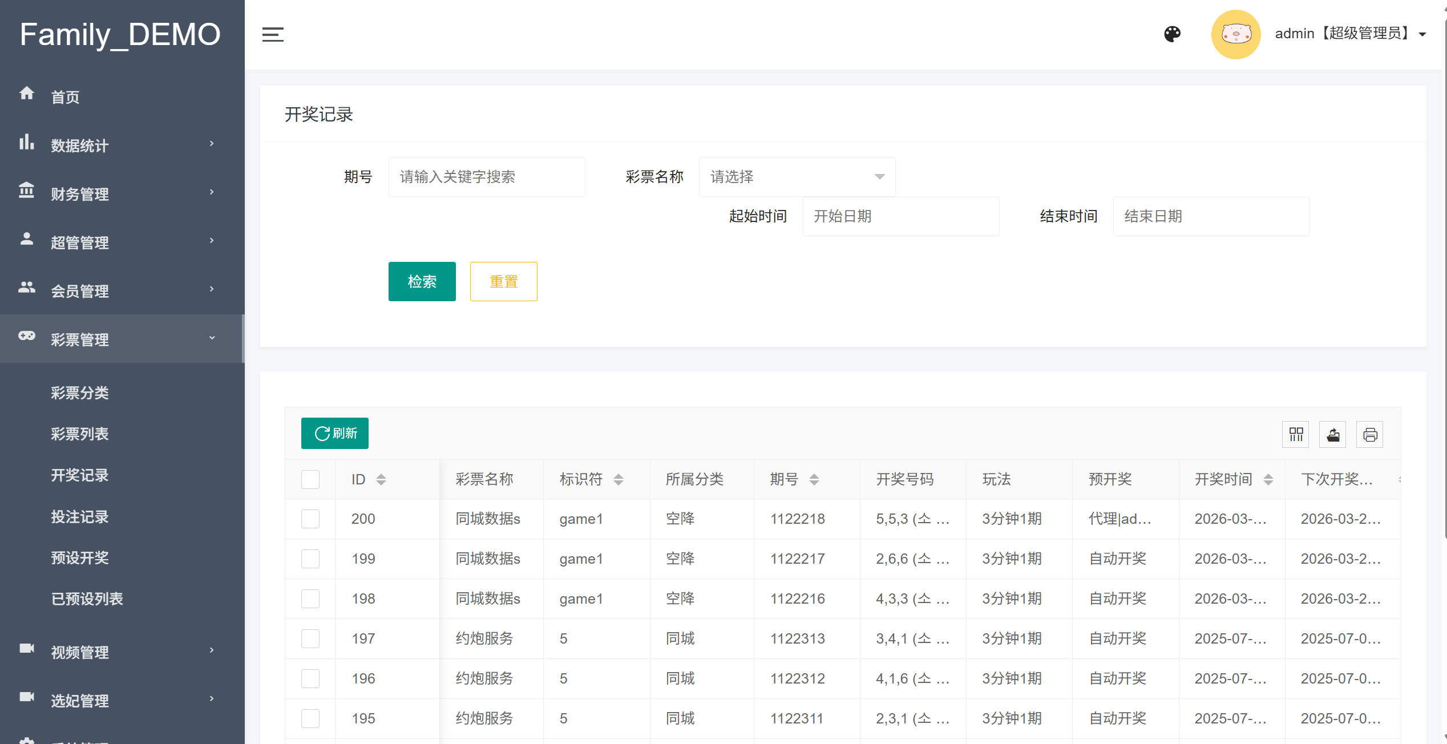Click the 重置 reset button
1447x744 pixels.
coord(503,281)
